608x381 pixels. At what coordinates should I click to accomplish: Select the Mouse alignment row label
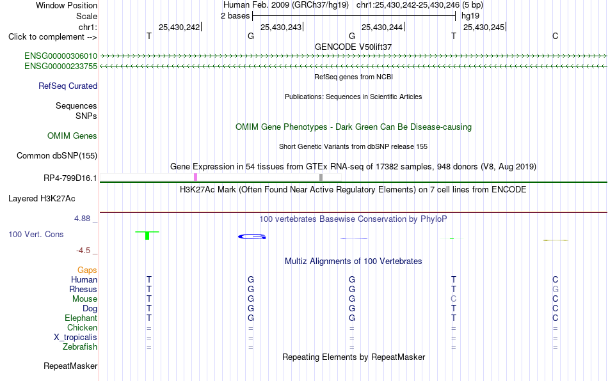(85, 299)
